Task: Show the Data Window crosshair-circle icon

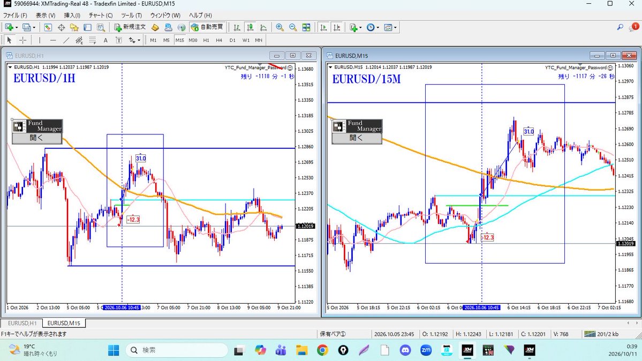Action: click(61, 27)
